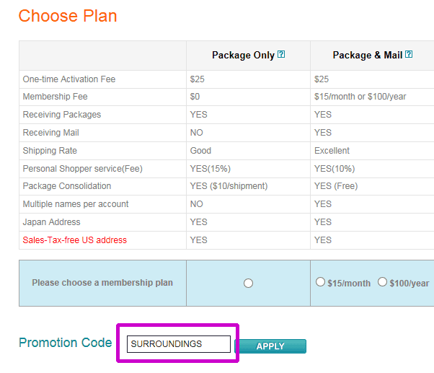Click the Japan Address row label
The height and width of the screenshot is (373, 434).
point(51,222)
